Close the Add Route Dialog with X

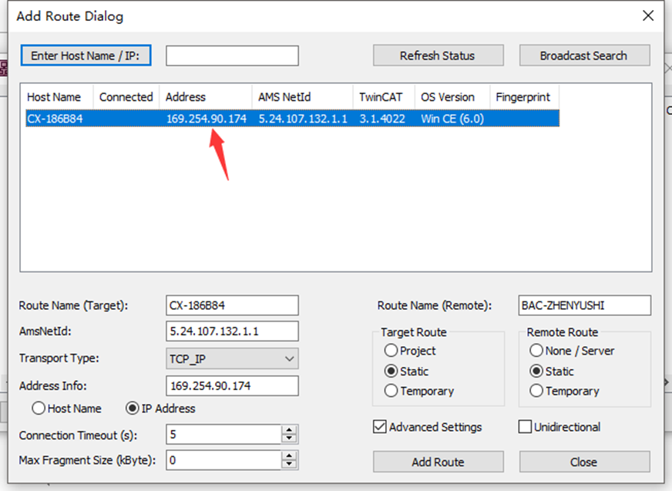click(648, 16)
